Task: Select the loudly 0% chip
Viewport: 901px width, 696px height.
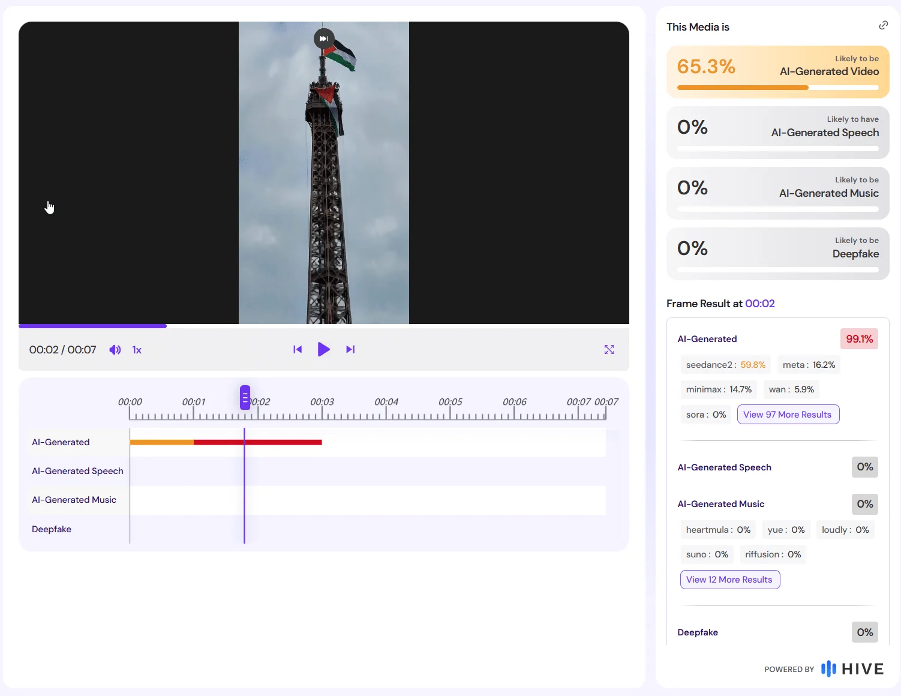Action: [845, 530]
